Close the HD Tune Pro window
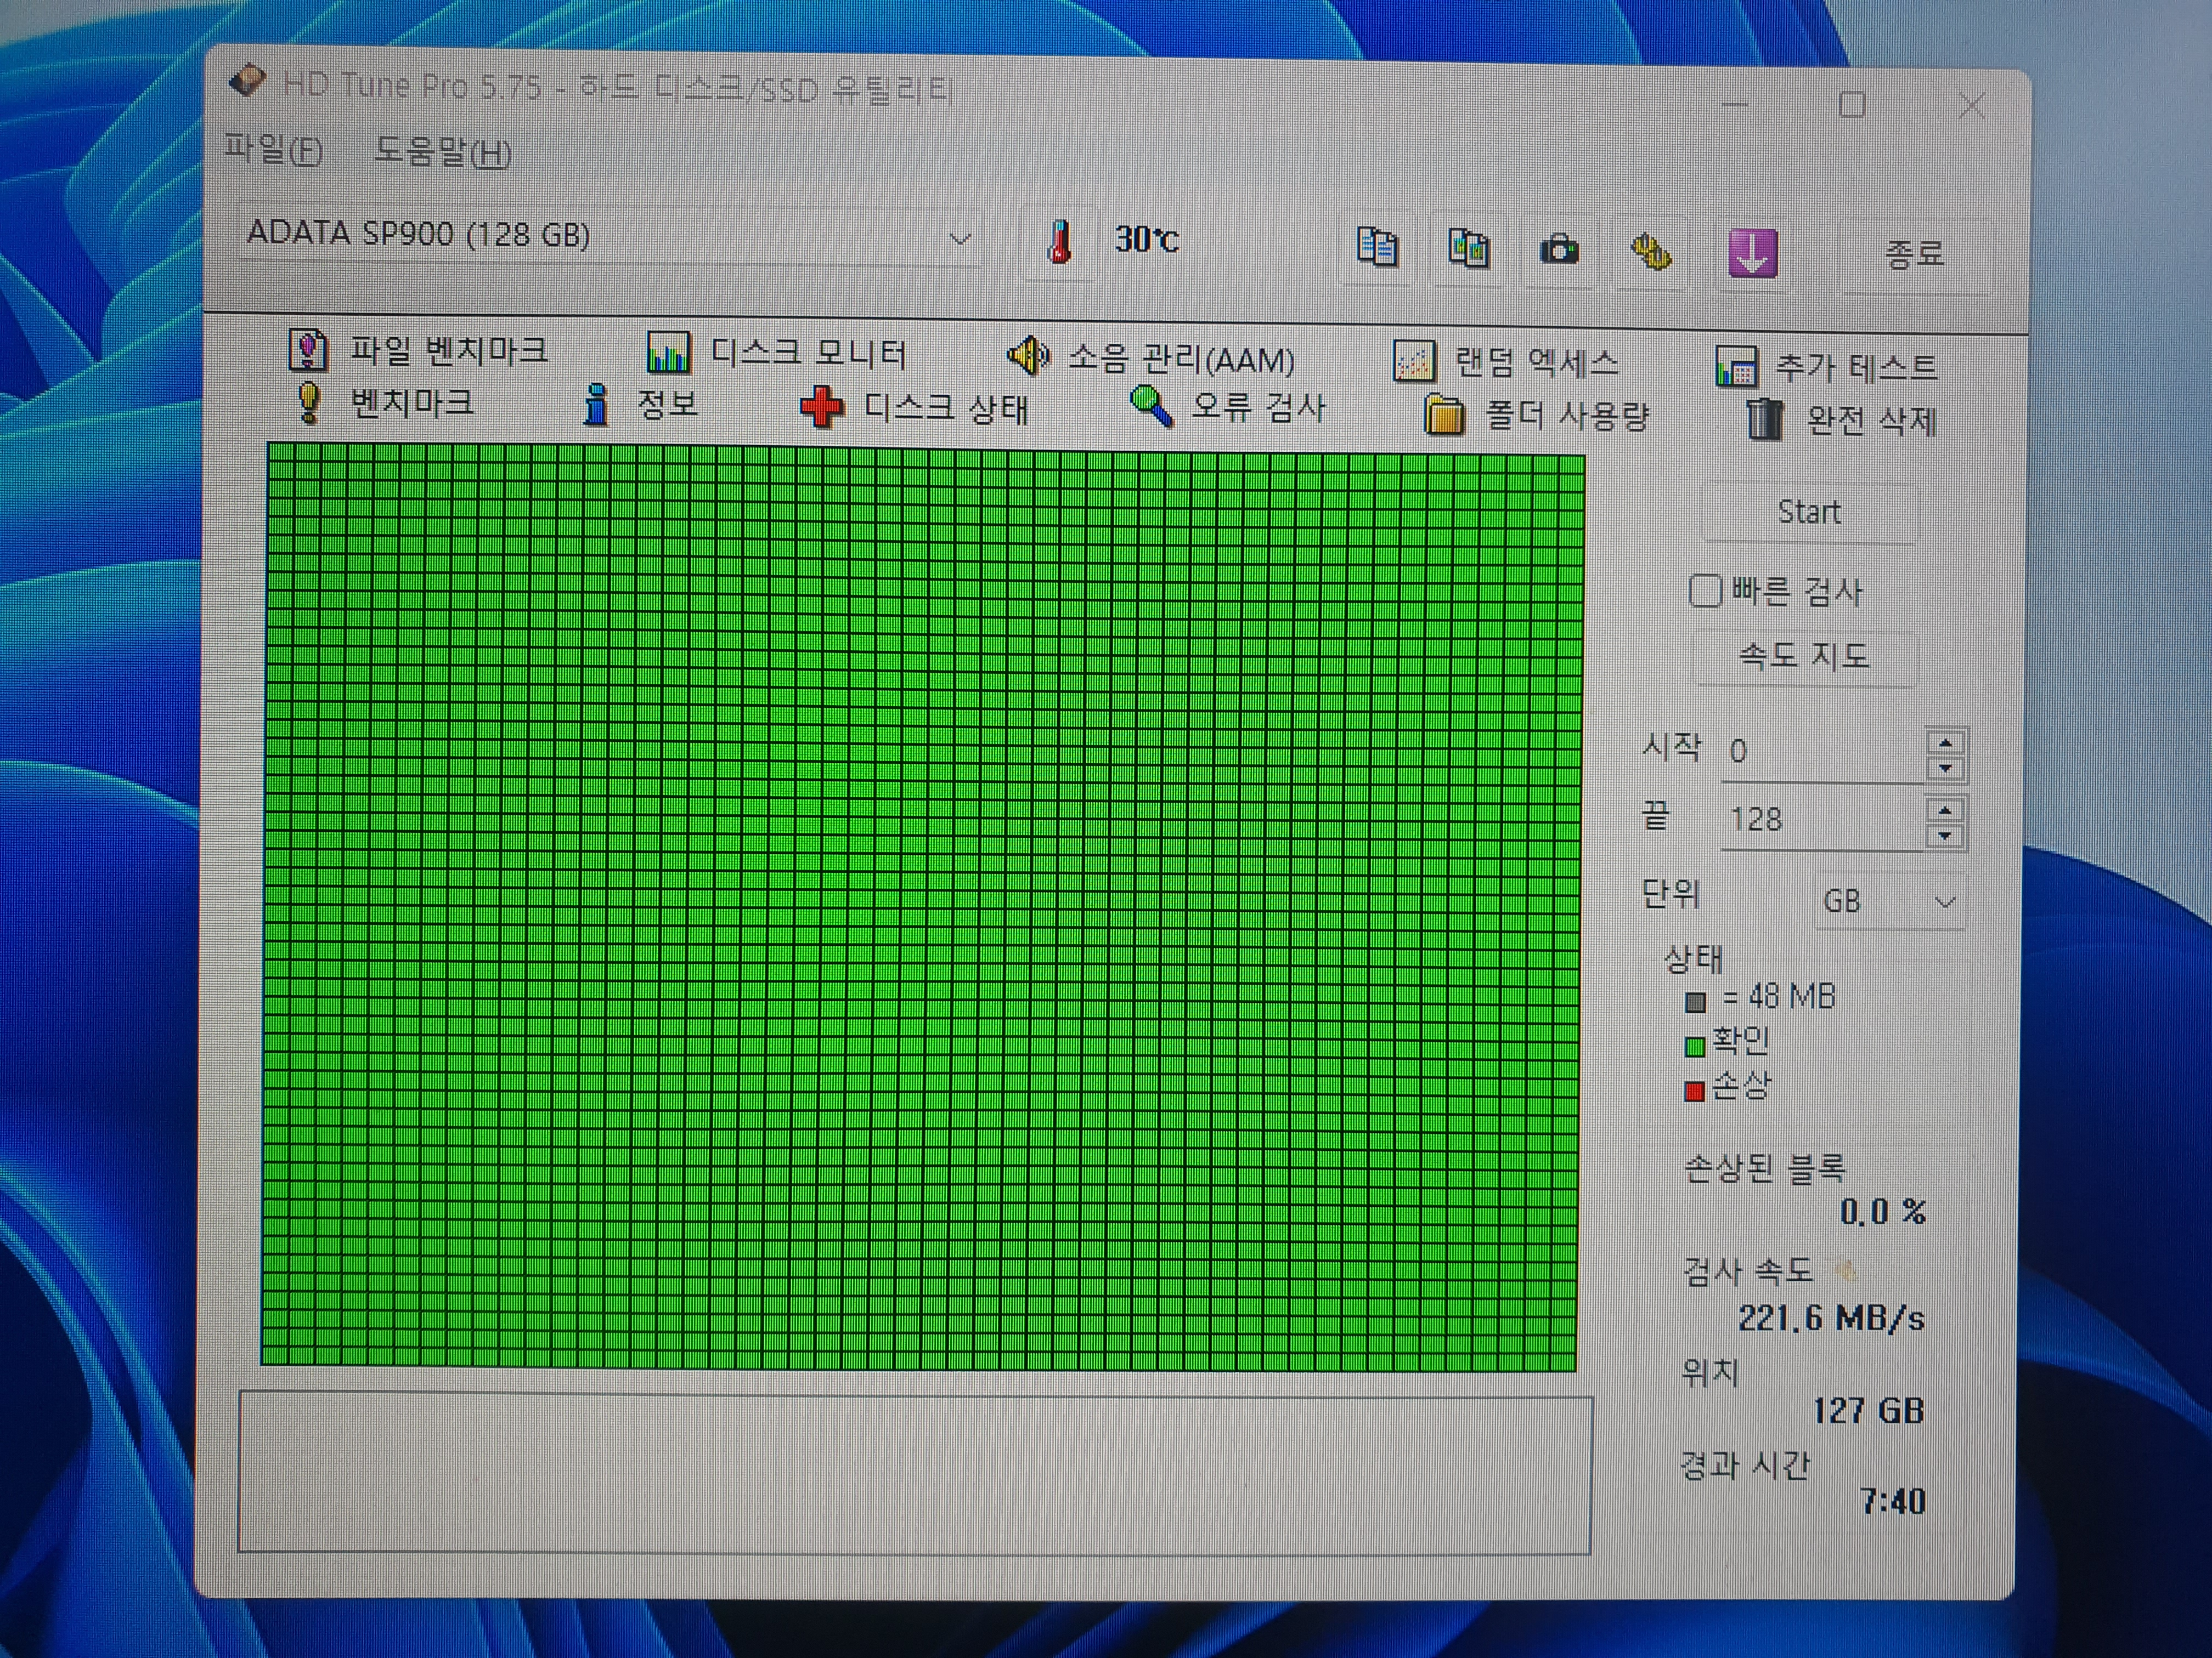 [x=1972, y=106]
